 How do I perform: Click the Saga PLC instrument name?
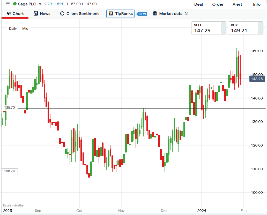tap(27, 4)
